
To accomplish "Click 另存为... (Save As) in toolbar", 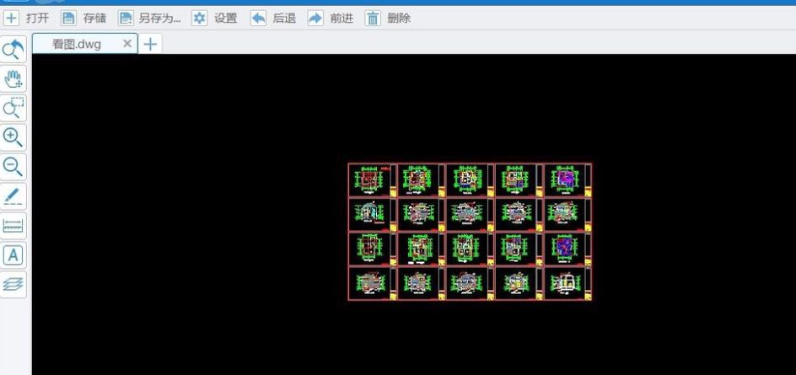I will (x=149, y=18).
